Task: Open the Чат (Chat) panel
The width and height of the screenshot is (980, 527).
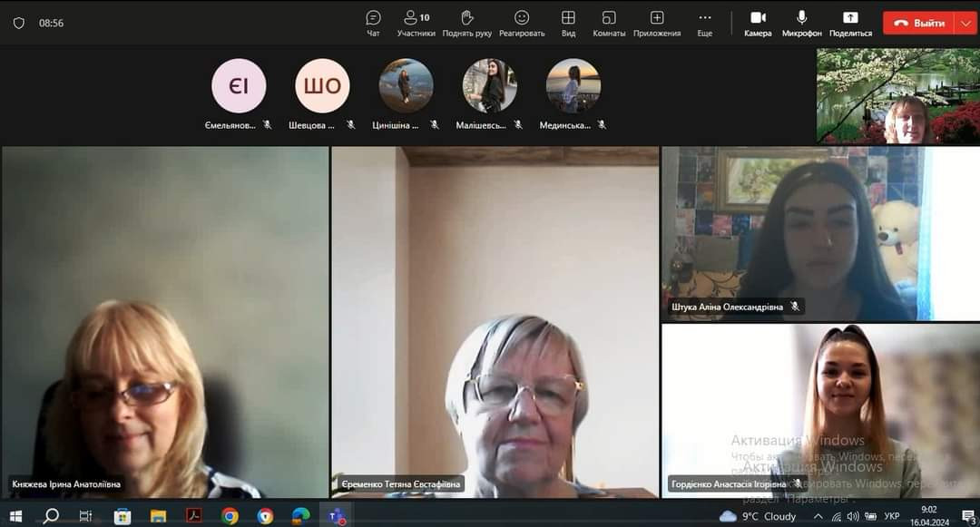Action: [x=373, y=23]
